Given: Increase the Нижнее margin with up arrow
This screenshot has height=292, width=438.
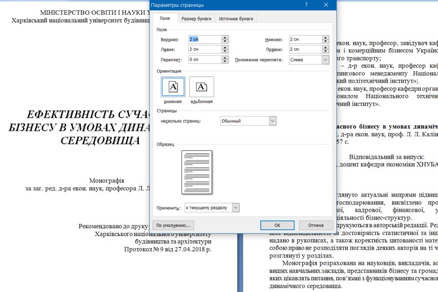Looking at the screenshot, I should 326,37.
